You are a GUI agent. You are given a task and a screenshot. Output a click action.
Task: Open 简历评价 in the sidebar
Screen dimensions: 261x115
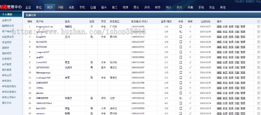tap(7, 103)
